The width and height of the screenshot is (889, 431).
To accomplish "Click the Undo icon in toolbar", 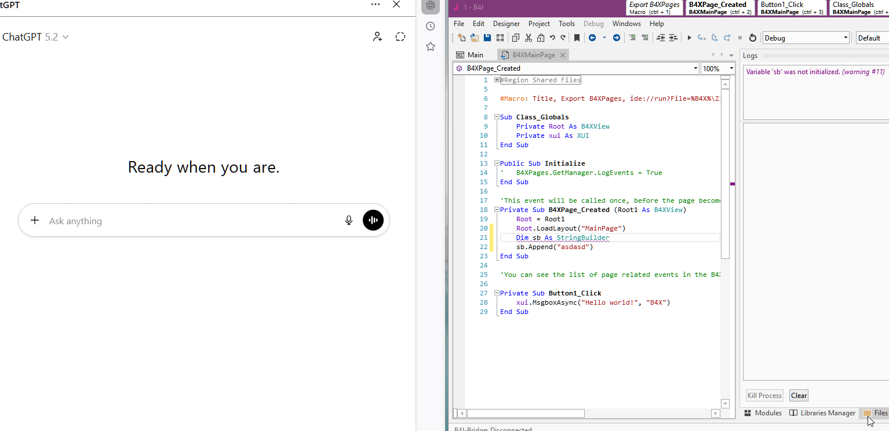I will click(x=552, y=38).
